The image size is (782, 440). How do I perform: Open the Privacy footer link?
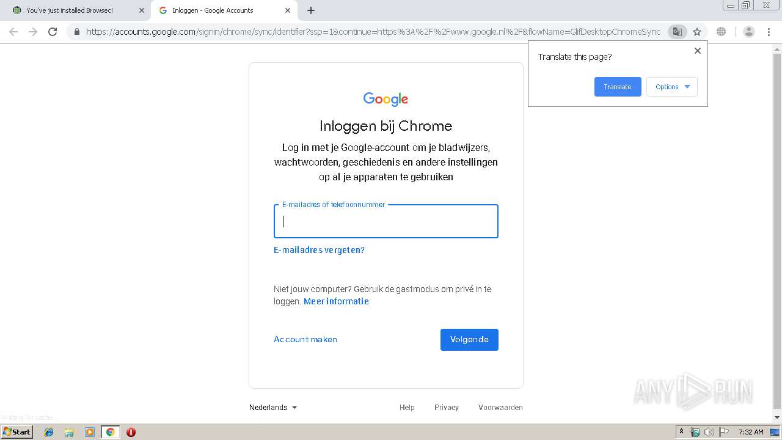coord(447,408)
